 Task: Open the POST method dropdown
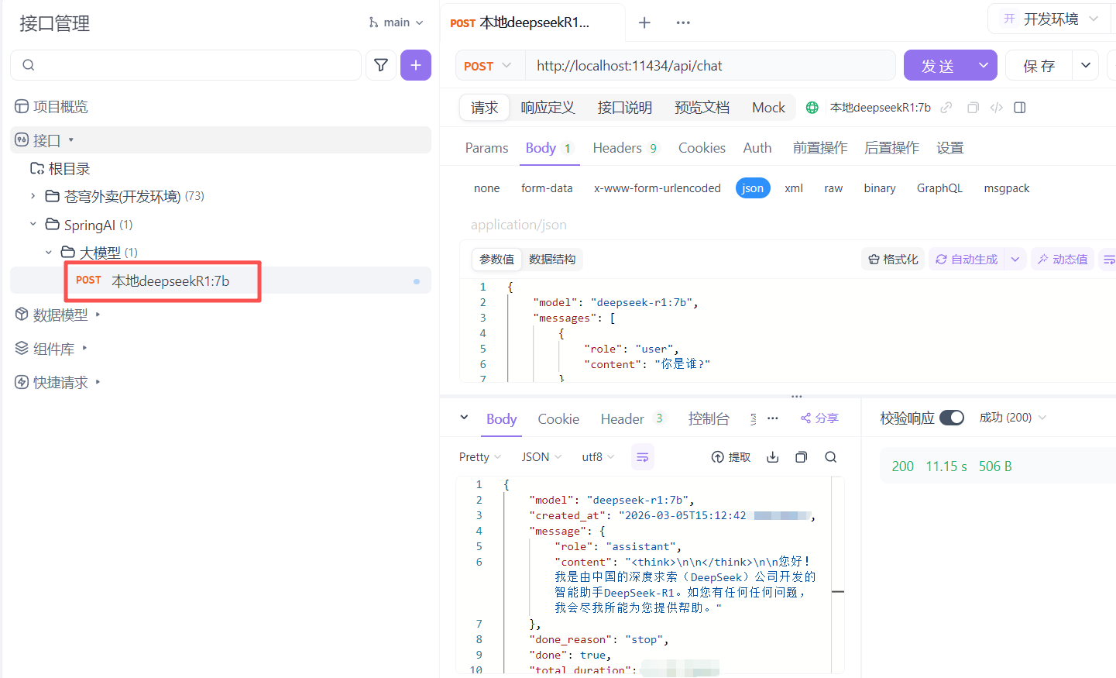(488, 66)
